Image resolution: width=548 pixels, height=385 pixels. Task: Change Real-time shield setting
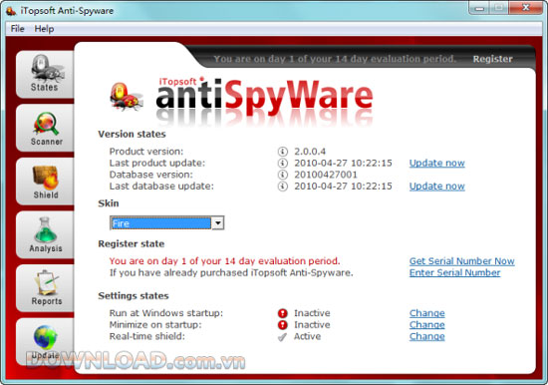427,336
